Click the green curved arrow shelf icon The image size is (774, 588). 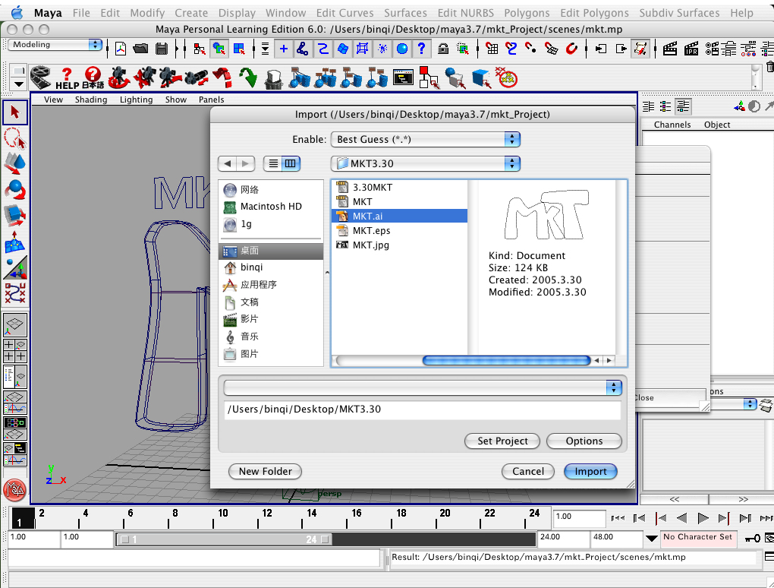click(x=248, y=78)
